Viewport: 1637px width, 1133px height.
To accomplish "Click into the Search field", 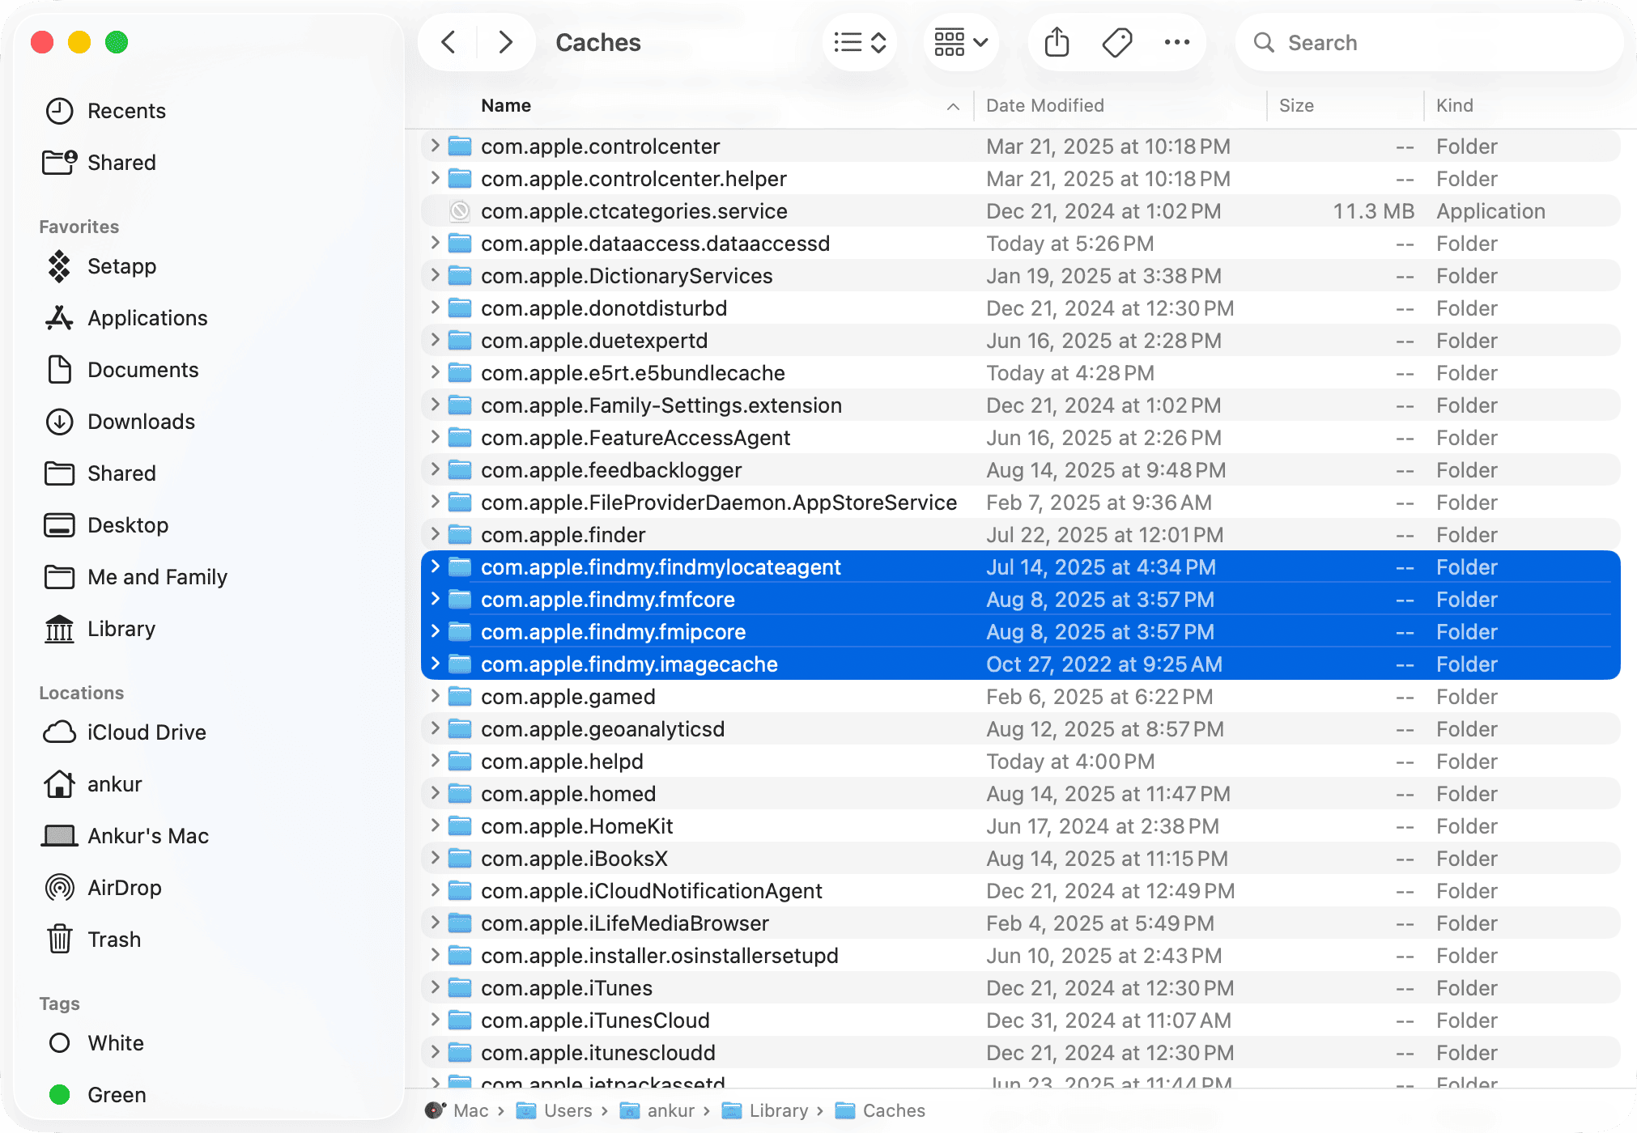I will pos(1376,42).
